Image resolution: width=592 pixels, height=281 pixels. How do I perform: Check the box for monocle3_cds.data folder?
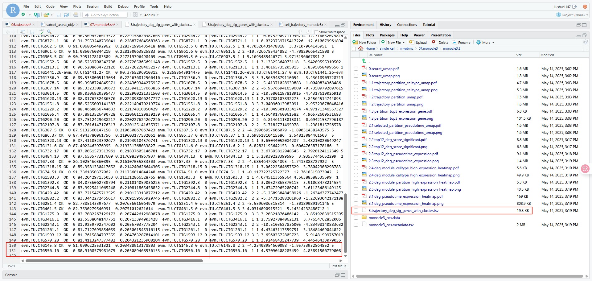[356, 218]
